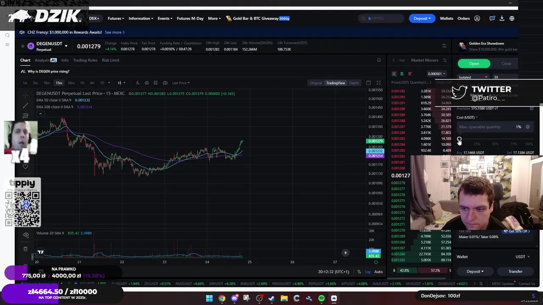The width and height of the screenshot is (543, 305).
Task: Open the Cost (USDT) unit dropdown
Action: (x=467, y=117)
